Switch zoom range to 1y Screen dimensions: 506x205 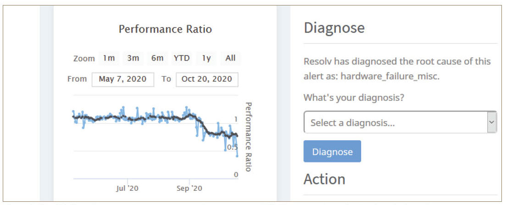point(206,58)
